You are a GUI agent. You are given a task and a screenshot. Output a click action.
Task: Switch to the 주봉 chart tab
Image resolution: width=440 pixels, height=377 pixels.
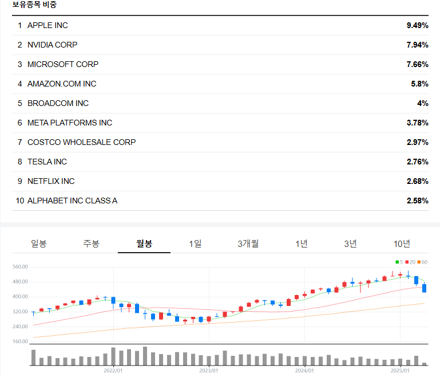tap(91, 244)
